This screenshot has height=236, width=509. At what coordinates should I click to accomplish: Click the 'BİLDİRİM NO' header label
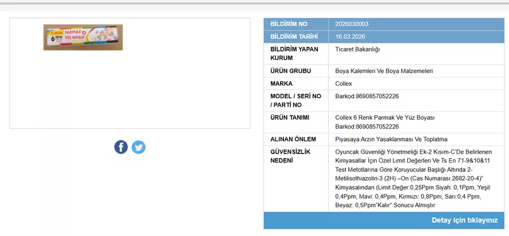pyautogui.click(x=289, y=24)
